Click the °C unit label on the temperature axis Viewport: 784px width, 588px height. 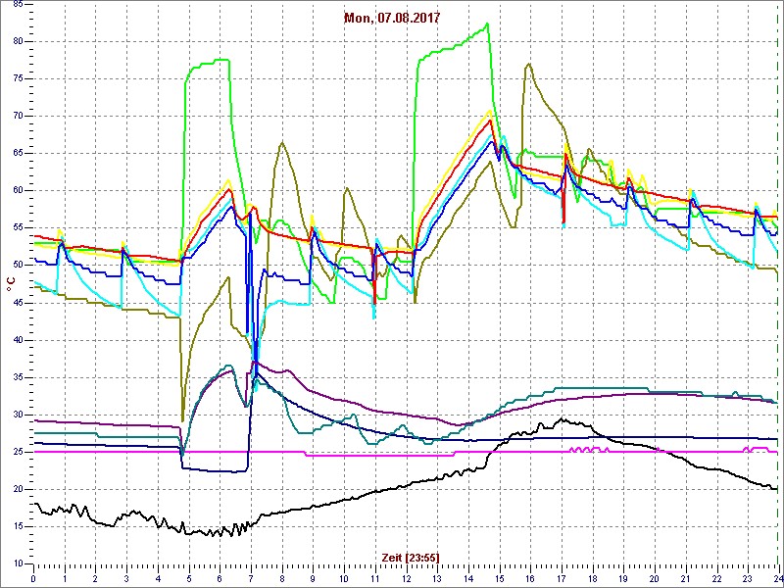coord(10,284)
